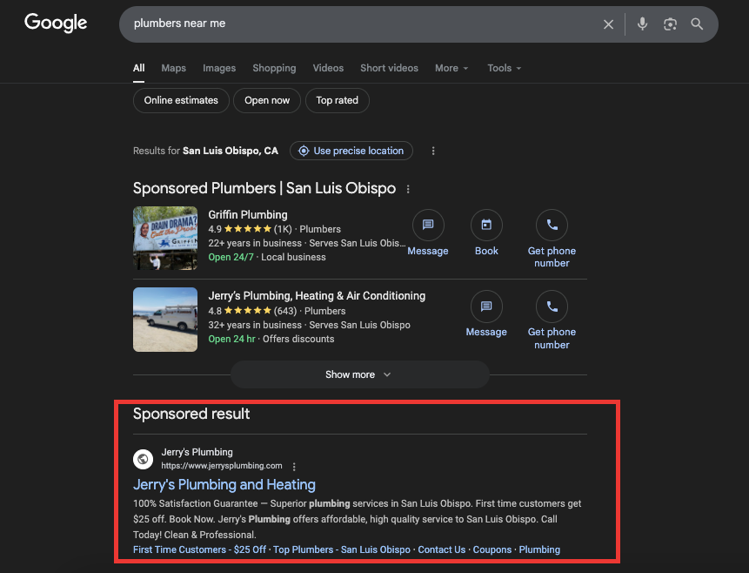
Task: Start voice search with microphone icon
Action: (643, 24)
